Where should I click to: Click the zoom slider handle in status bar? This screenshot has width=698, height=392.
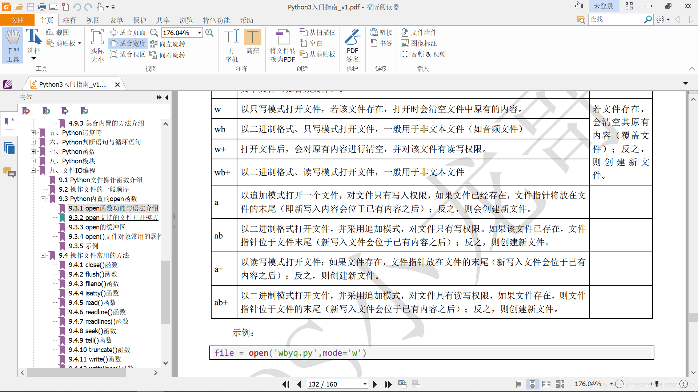pos(657,384)
